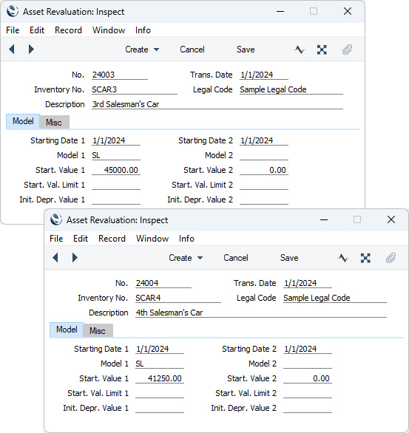Open workflow activity icon in SCAR3 window

(x=300, y=50)
